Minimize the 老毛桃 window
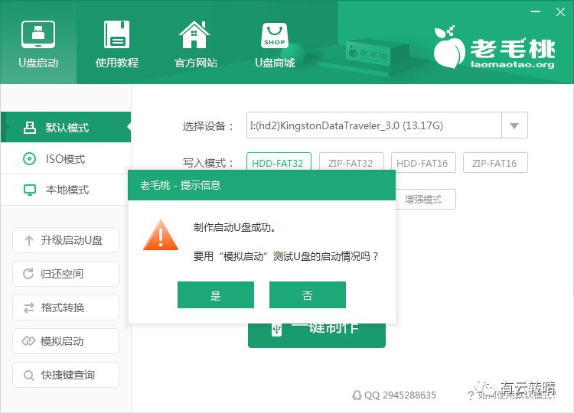 (536, 11)
